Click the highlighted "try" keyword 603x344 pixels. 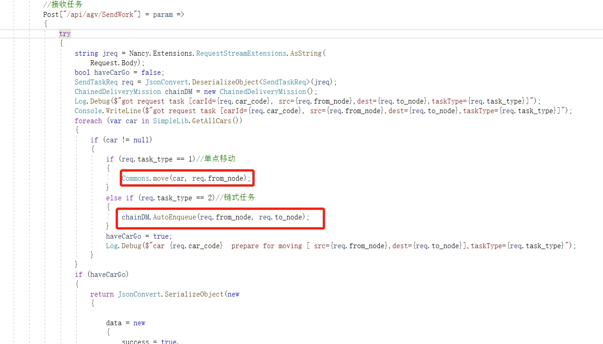(65, 34)
